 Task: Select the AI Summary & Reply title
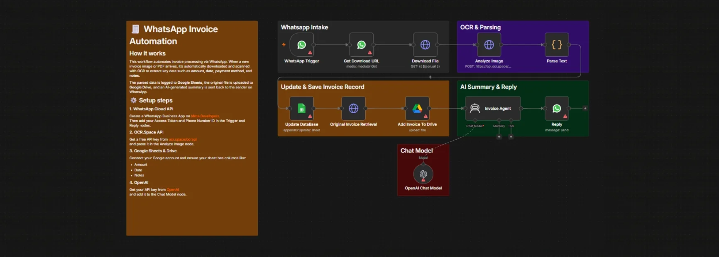[489, 87]
